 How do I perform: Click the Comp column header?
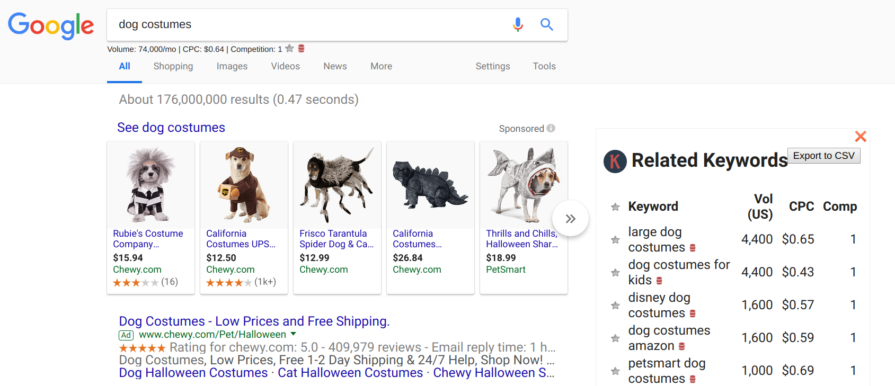[840, 207]
